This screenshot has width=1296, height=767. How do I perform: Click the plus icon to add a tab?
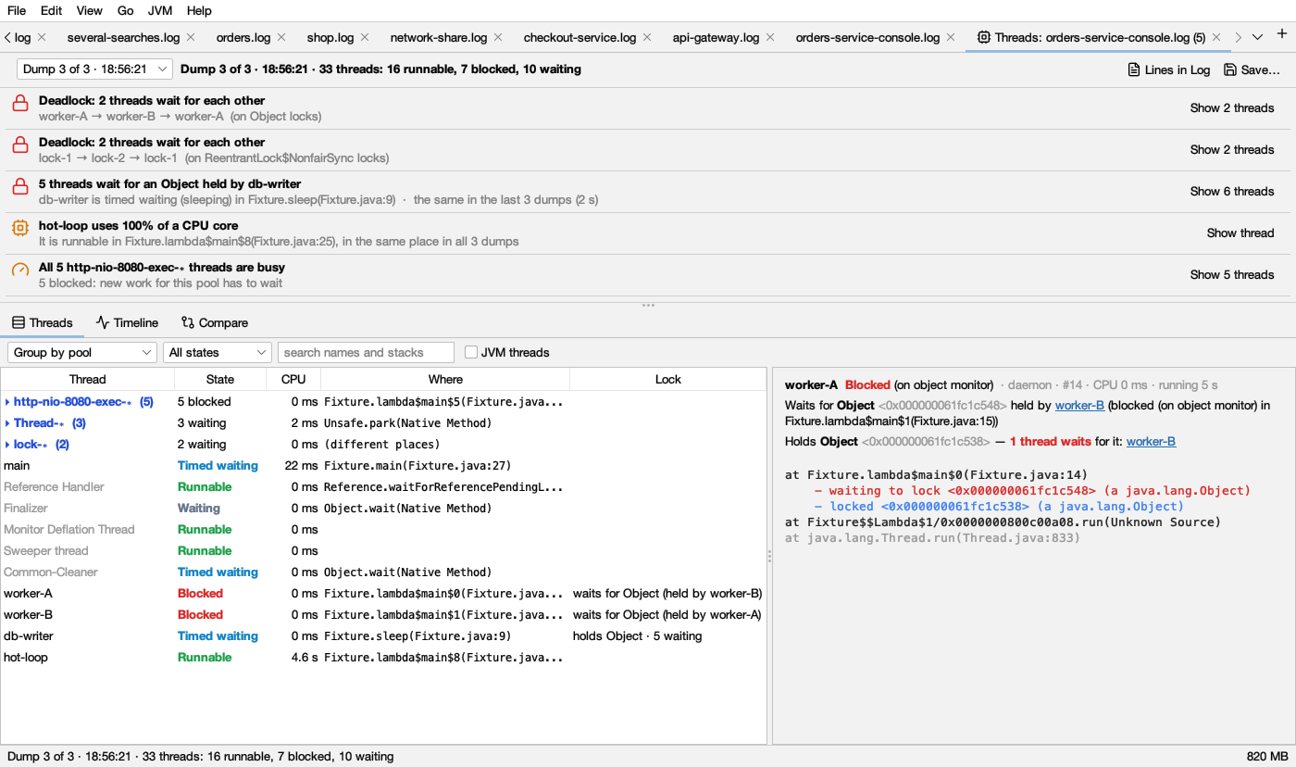point(1282,35)
